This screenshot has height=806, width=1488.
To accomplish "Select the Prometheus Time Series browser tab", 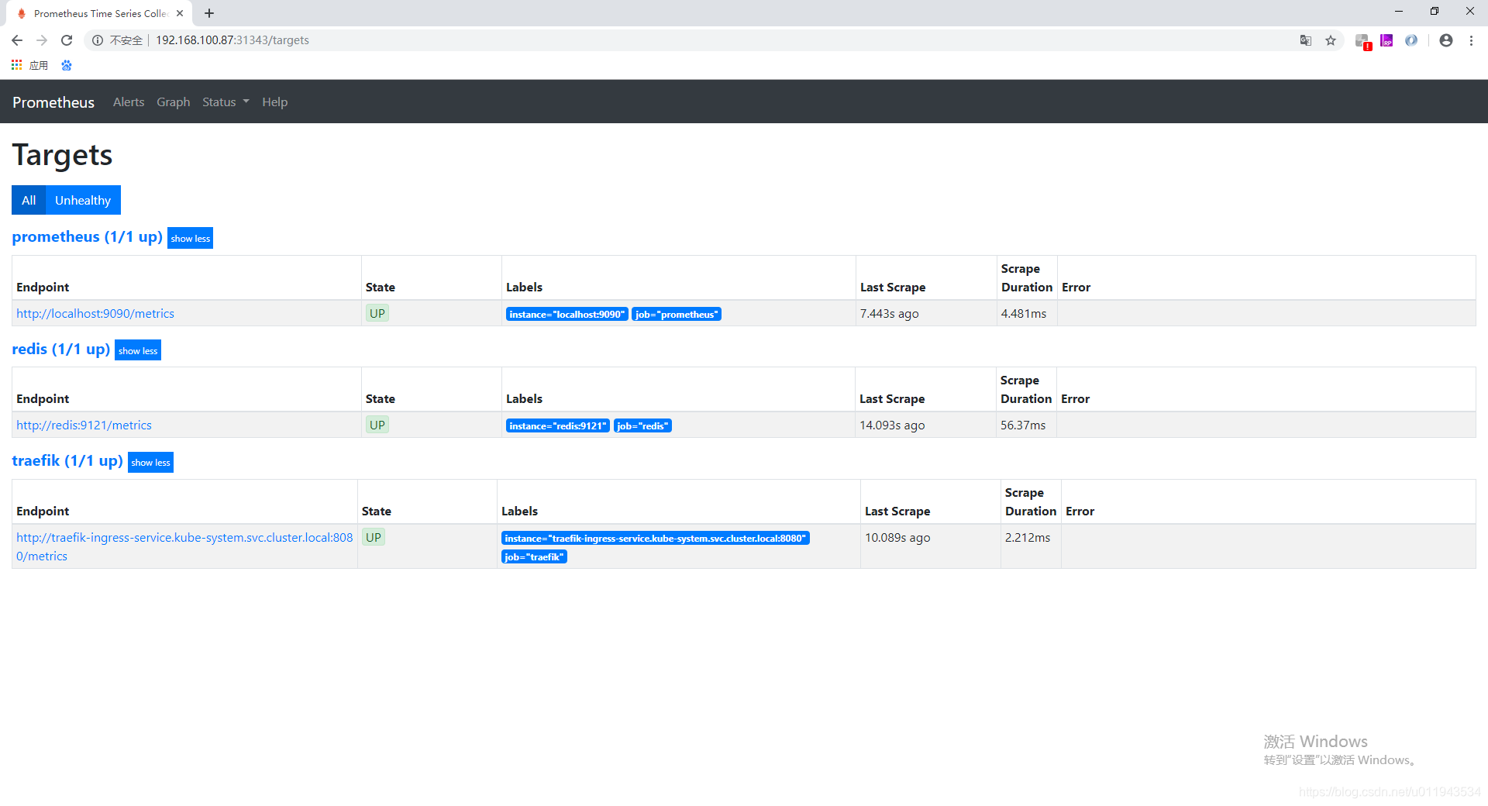I will tap(101, 13).
